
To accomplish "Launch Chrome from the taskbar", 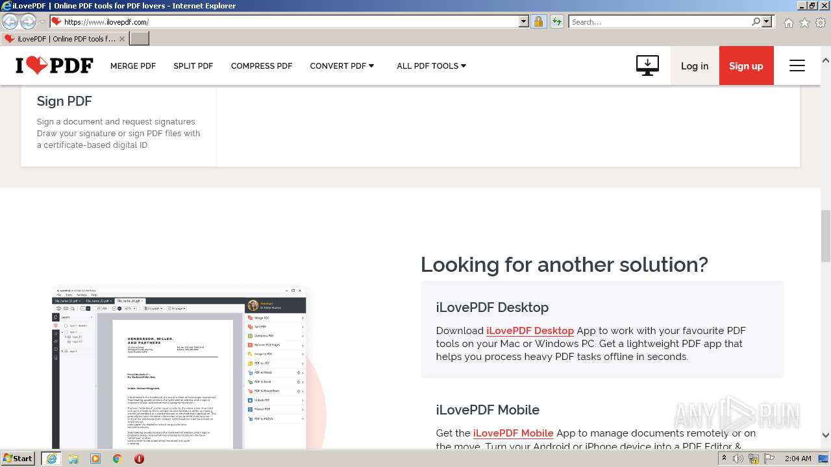I will pos(118,459).
